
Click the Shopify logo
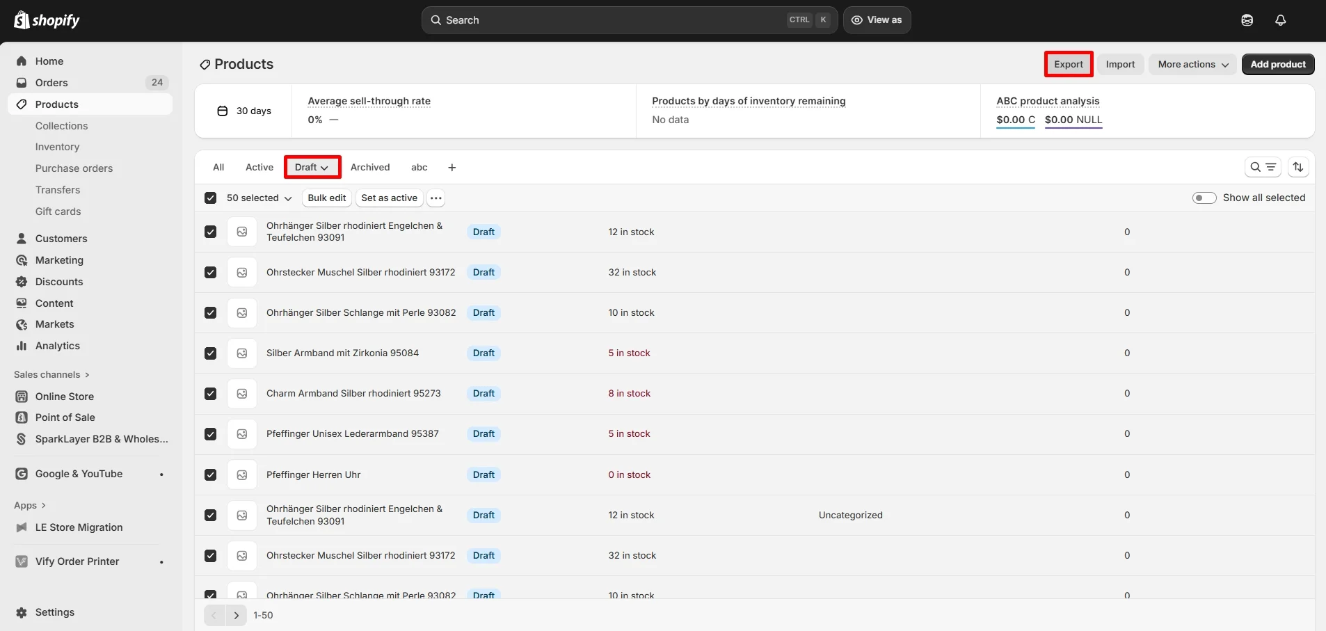(47, 19)
